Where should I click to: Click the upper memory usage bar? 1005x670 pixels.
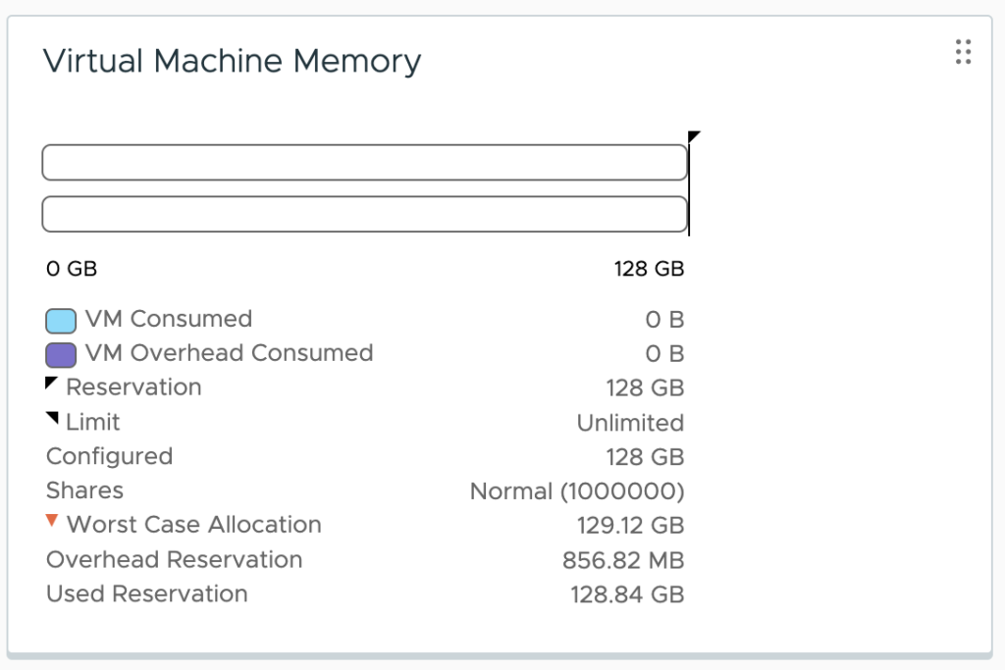[364, 163]
